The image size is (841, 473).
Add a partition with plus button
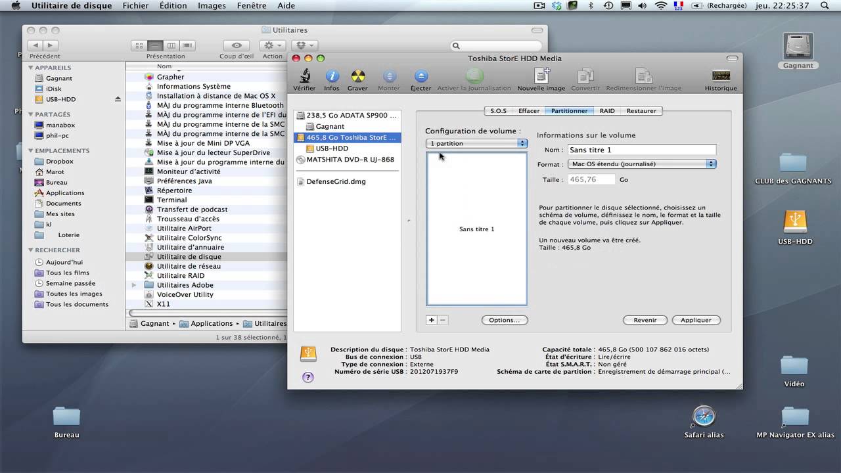tap(432, 320)
